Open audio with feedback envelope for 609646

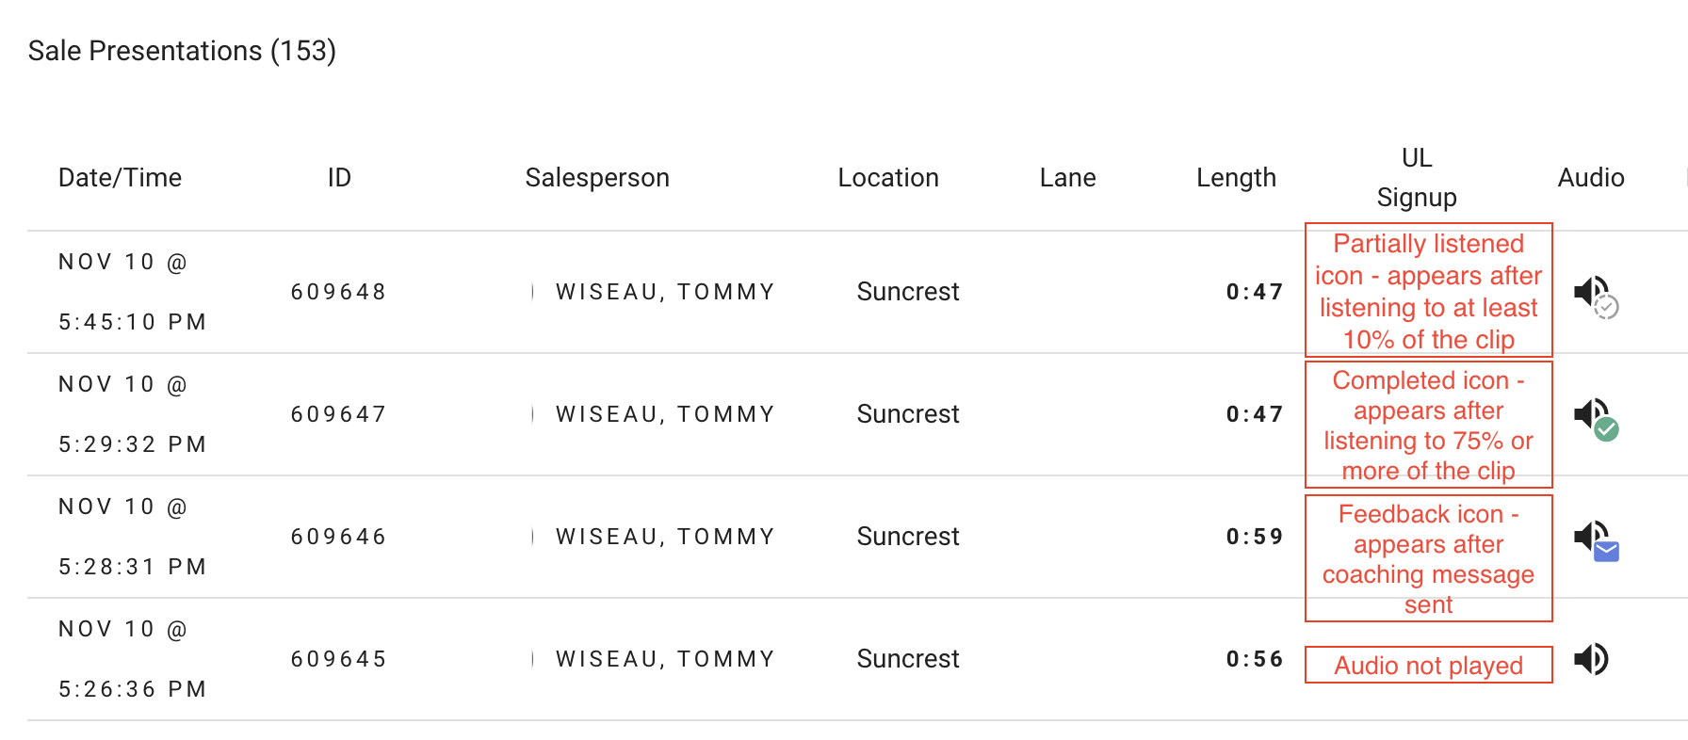coord(1596,541)
